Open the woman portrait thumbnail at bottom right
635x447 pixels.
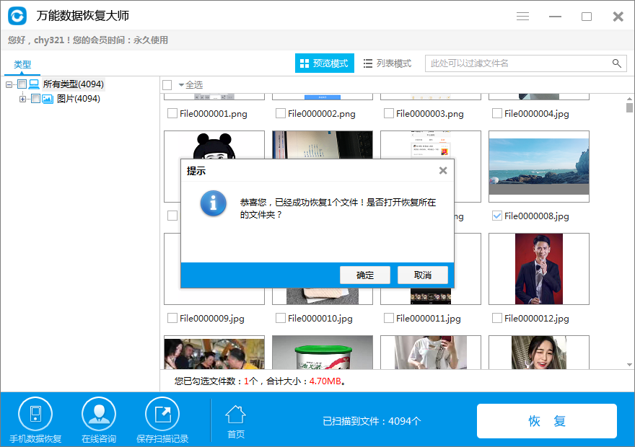(x=539, y=353)
